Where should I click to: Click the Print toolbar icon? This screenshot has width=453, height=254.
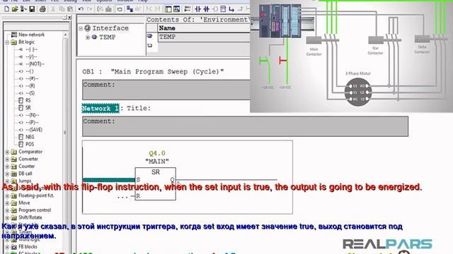[x=42, y=9]
